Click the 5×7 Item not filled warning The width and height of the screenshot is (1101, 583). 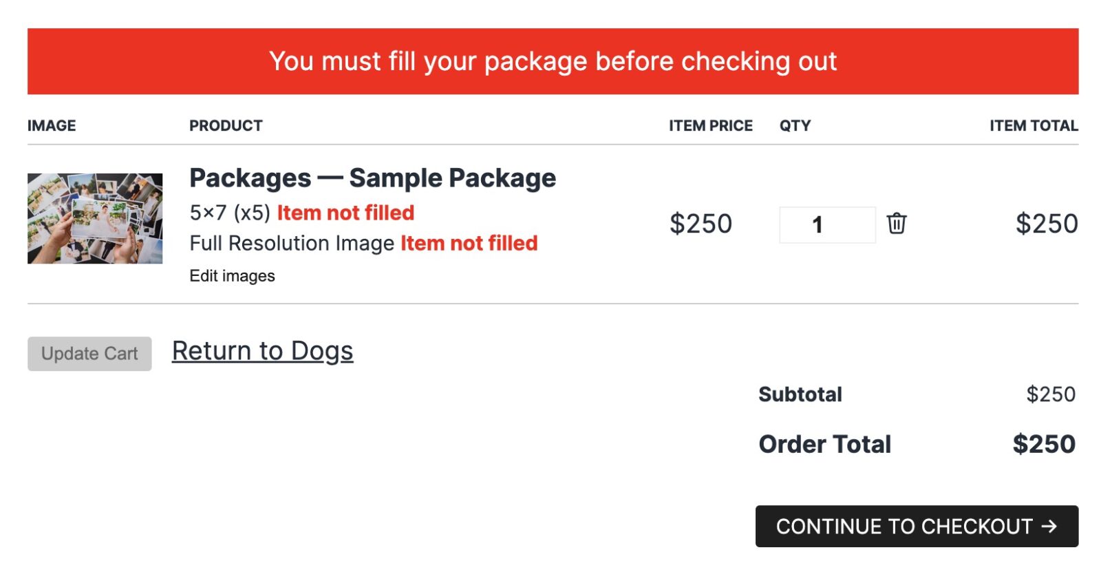[345, 213]
